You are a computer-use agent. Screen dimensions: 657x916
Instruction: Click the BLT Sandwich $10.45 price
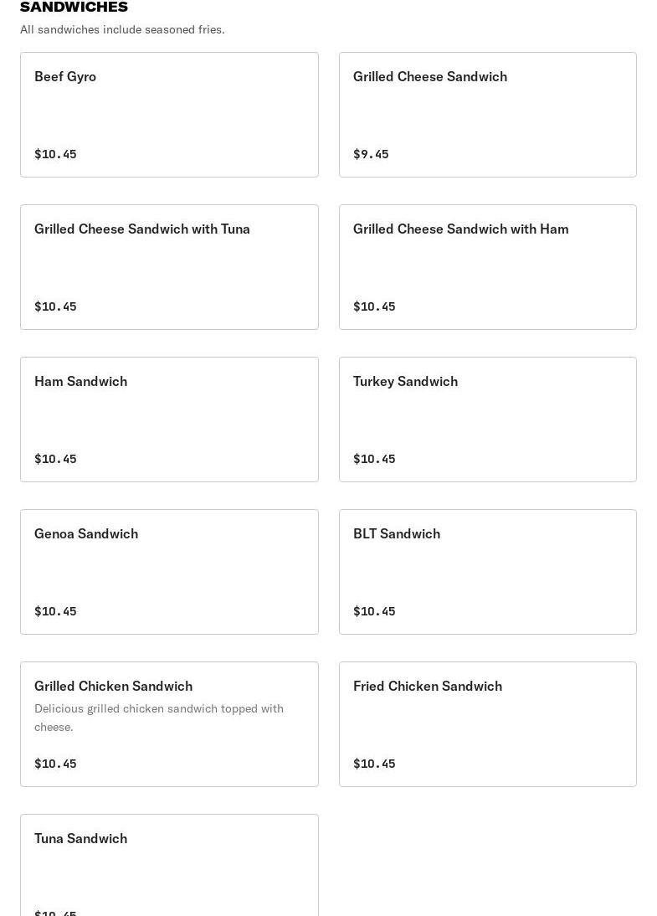374,611
